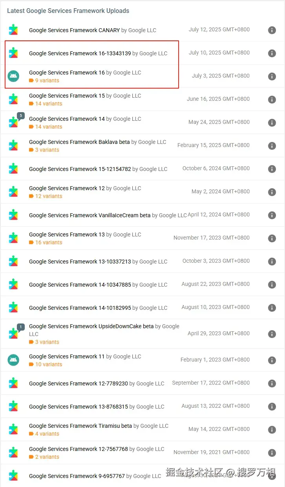Click the Android app icon for Framework 16

[13, 76]
